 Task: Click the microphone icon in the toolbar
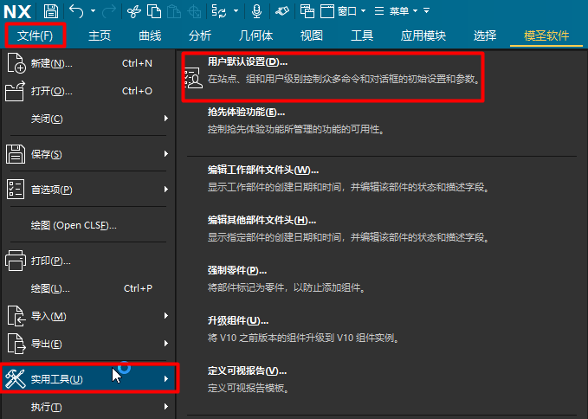(256, 11)
